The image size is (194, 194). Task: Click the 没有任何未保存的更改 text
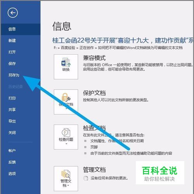tap(109, 178)
